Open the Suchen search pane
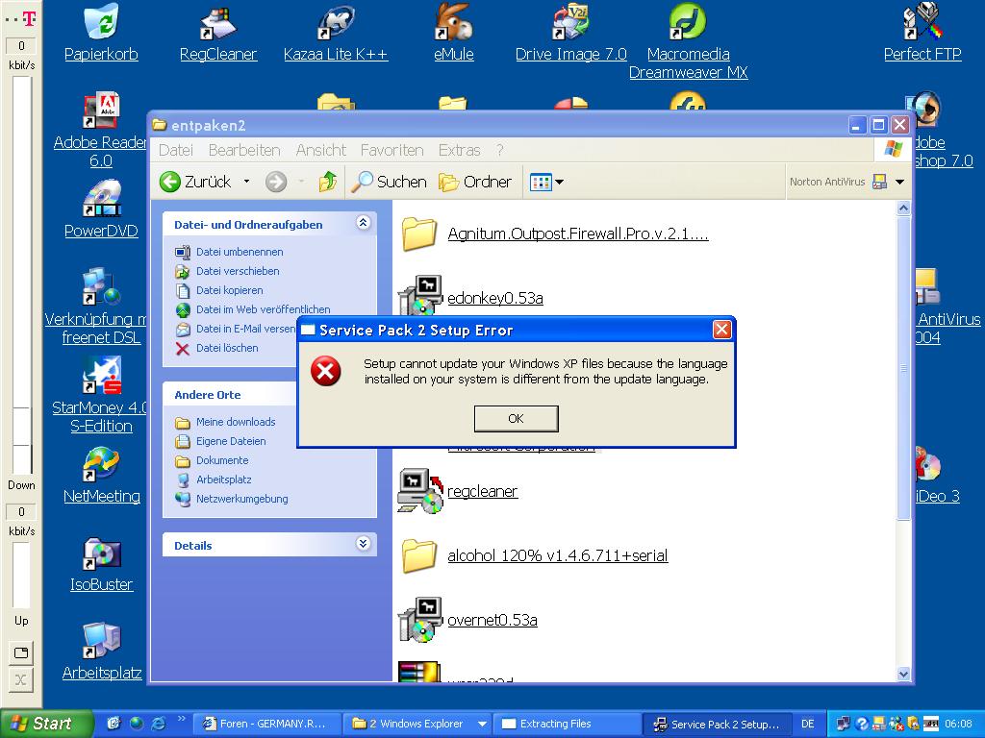Viewport: 985px width, 738px height. [x=389, y=182]
